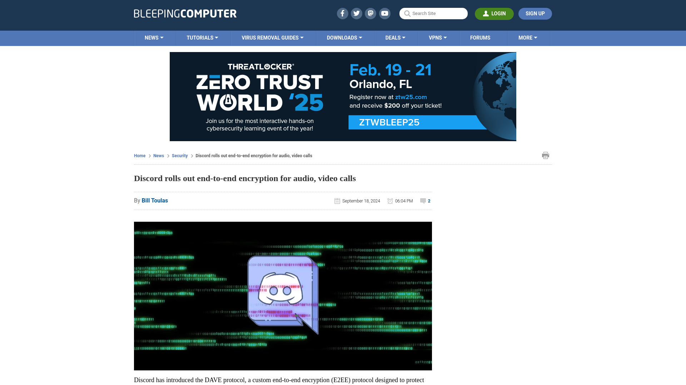Click the print page icon
This screenshot has height=385, width=686.
[546, 155]
